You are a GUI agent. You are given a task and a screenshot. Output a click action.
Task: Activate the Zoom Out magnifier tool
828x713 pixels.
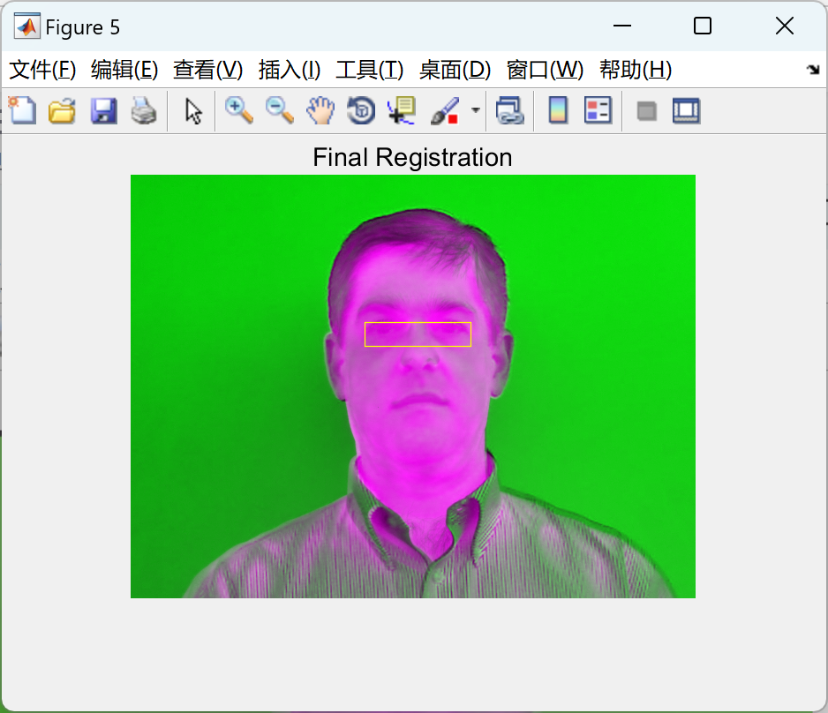point(279,111)
